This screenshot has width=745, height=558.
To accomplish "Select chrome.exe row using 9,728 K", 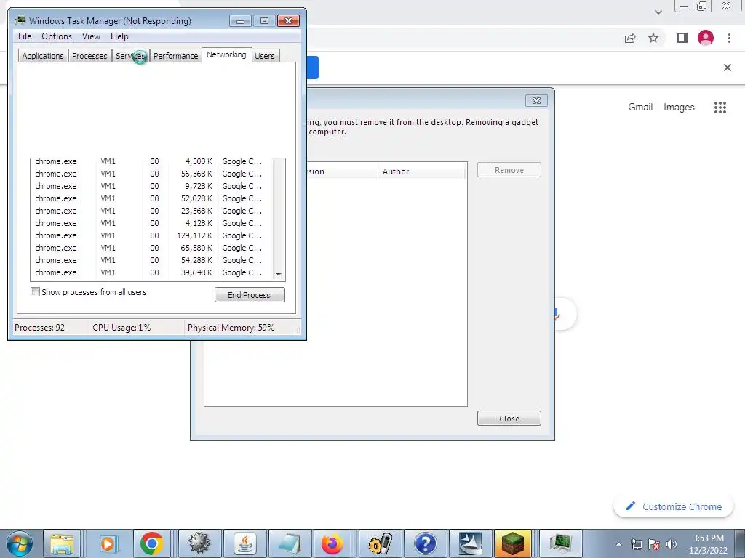I will coord(152,186).
